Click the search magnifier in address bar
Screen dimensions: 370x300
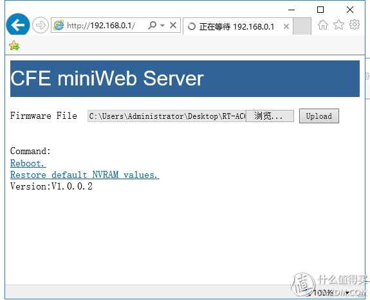point(153,25)
